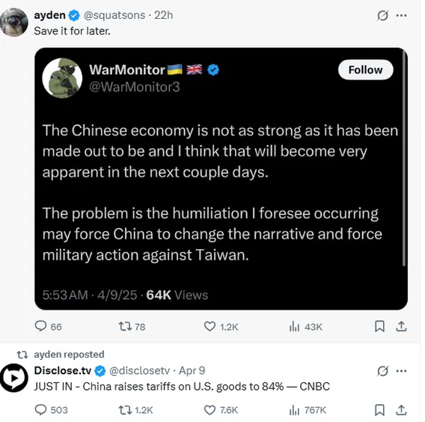Open @squatsons profile handle
Viewport: 425px width, 422px height.
point(114,15)
